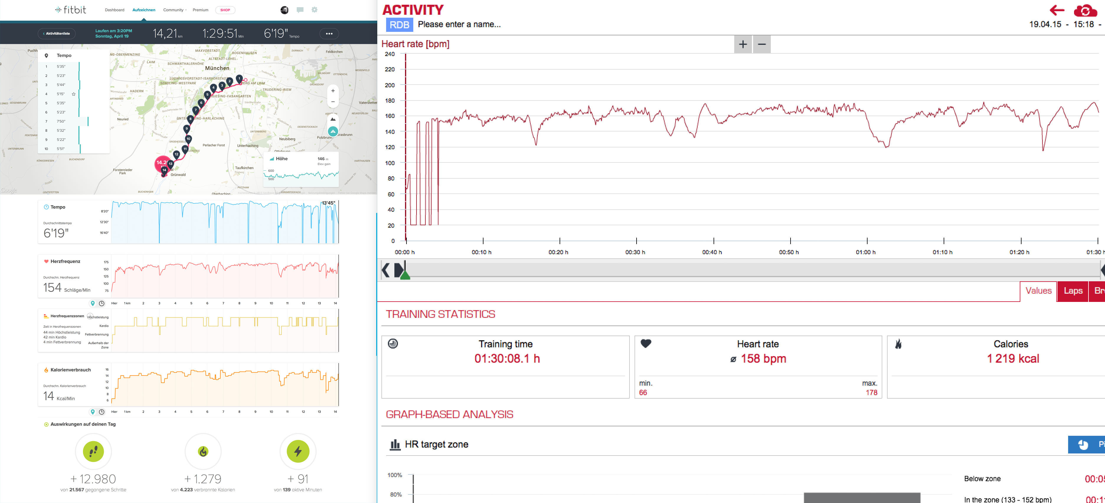The height and width of the screenshot is (503, 1105).
Task: Switch heart rate chart to time axis
Action: [102, 303]
